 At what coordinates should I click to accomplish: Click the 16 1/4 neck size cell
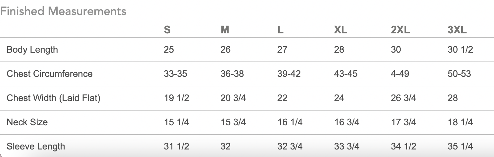pyautogui.click(x=290, y=122)
